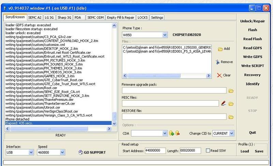Click the Load profile button
Viewport: 273px width, 166px height.
pyautogui.click(x=245, y=151)
